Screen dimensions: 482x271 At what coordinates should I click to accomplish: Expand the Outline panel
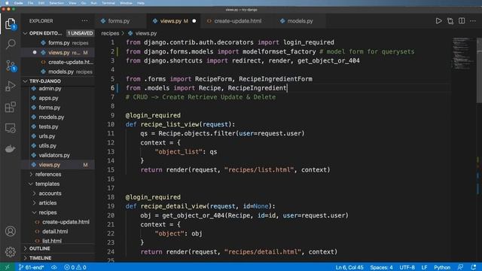[x=40, y=248]
